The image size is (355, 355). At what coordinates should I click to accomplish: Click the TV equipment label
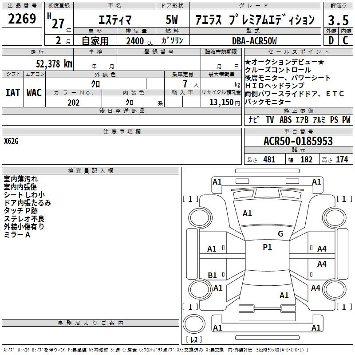pyautogui.click(x=270, y=119)
